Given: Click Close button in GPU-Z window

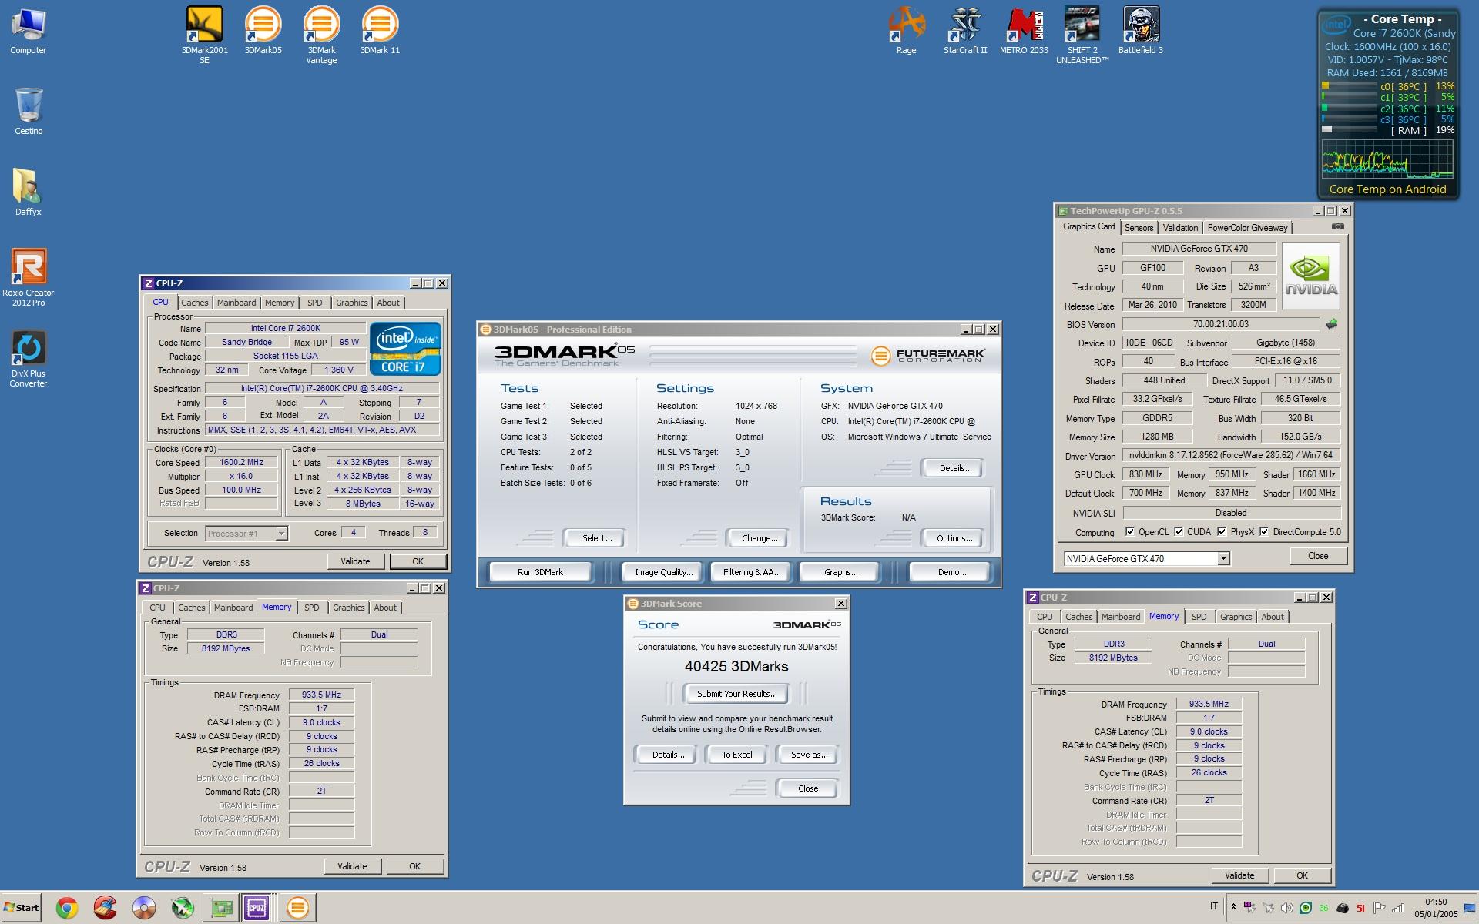Looking at the screenshot, I should [1317, 556].
